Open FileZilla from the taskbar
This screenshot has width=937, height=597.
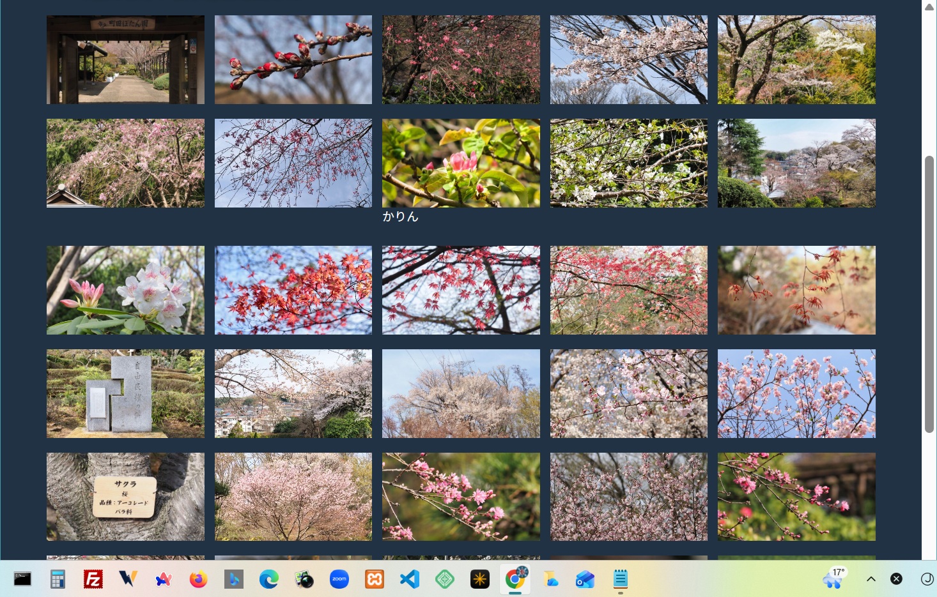(93, 579)
